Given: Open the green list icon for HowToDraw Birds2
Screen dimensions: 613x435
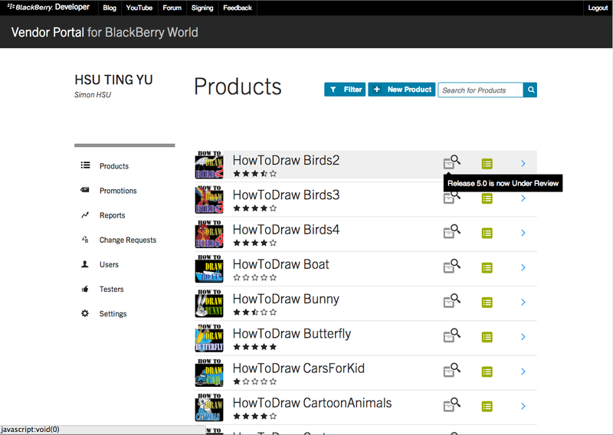Looking at the screenshot, I should (x=487, y=164).
